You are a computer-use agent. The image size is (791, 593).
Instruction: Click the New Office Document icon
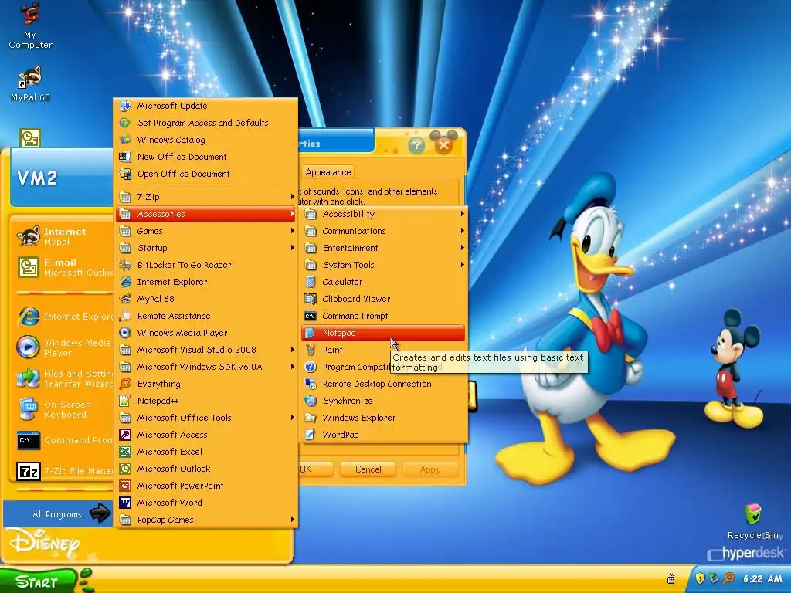click(x=125, y=157)
